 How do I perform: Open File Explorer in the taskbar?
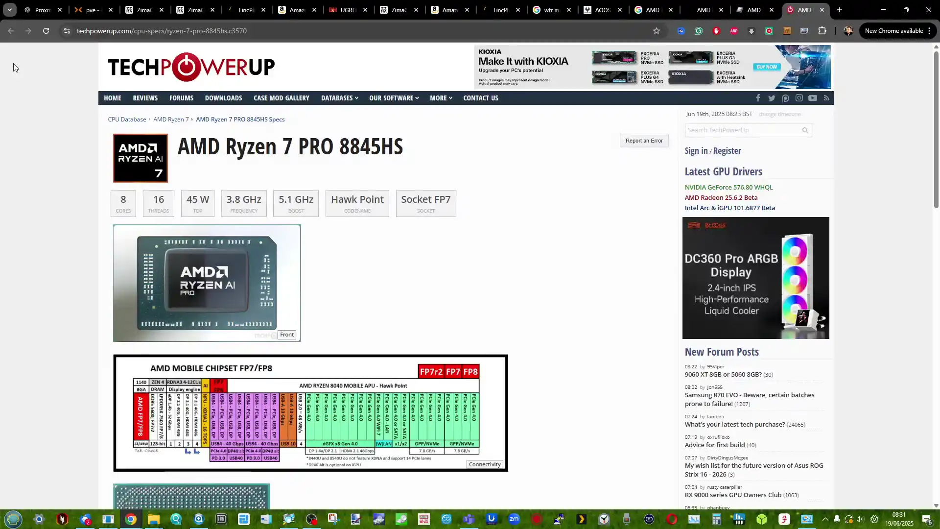tap(153, 520)
